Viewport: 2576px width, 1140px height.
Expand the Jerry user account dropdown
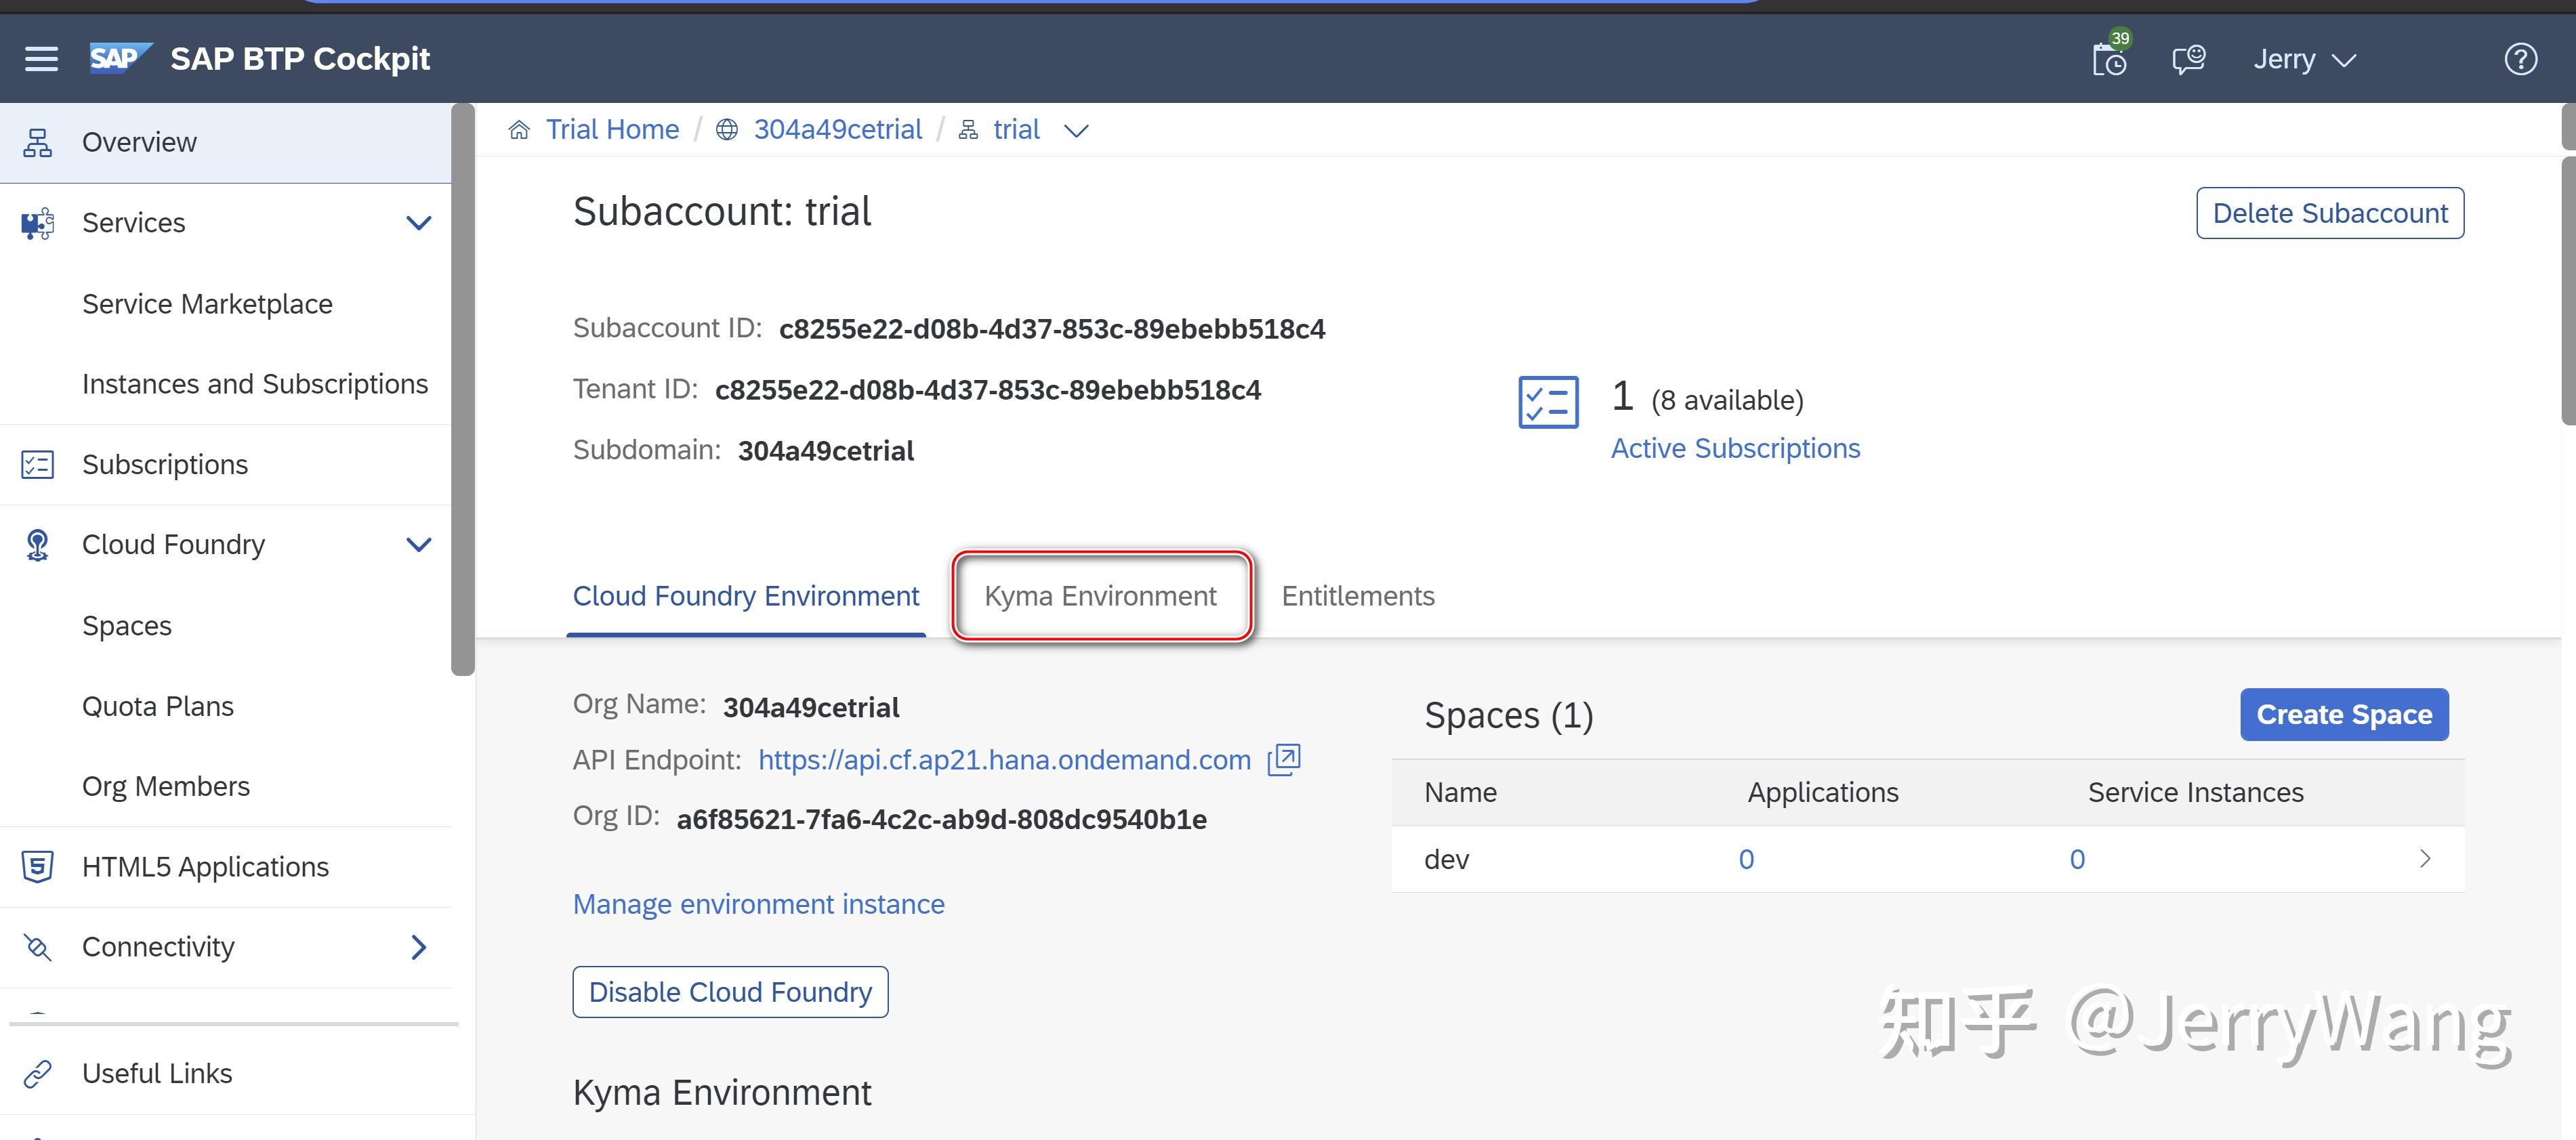2304,58
